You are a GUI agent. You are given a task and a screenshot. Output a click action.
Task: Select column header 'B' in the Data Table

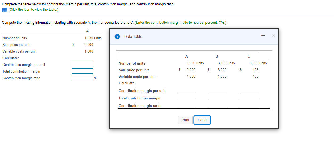pyautogui.click(x=217, y=56)
